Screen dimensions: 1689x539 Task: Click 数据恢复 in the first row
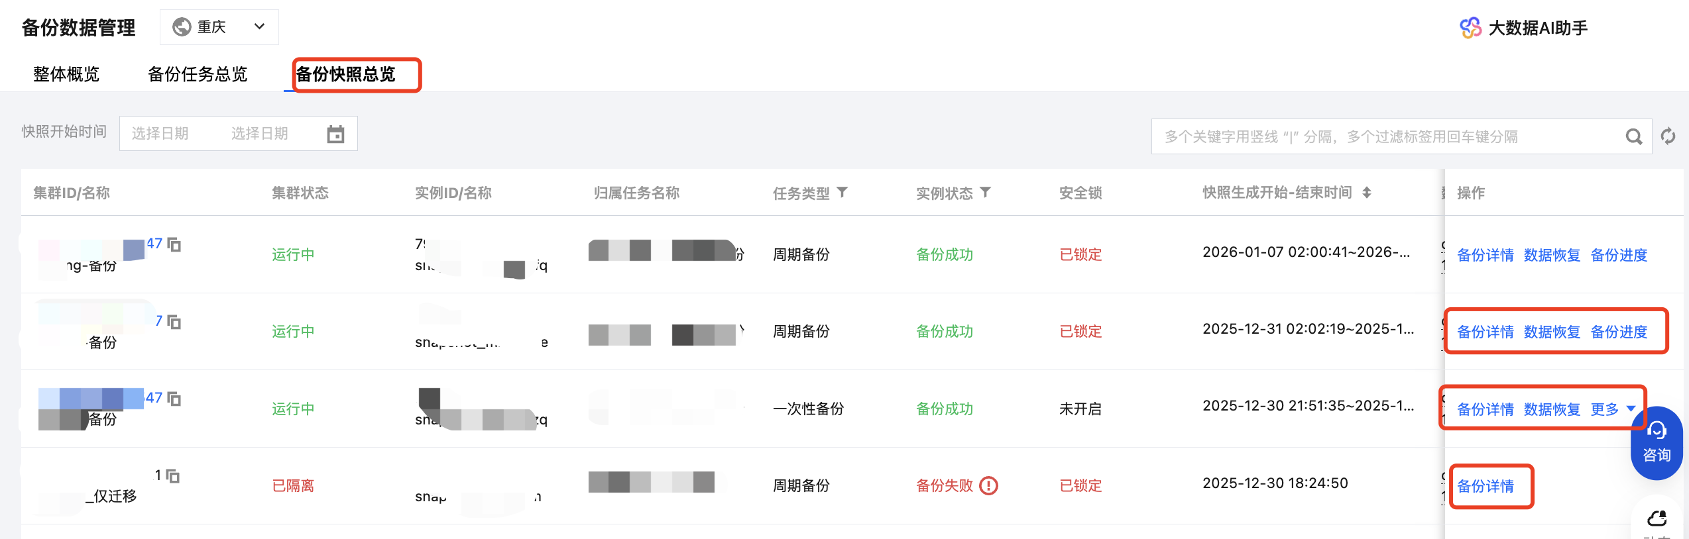(x=1552, y=255)
